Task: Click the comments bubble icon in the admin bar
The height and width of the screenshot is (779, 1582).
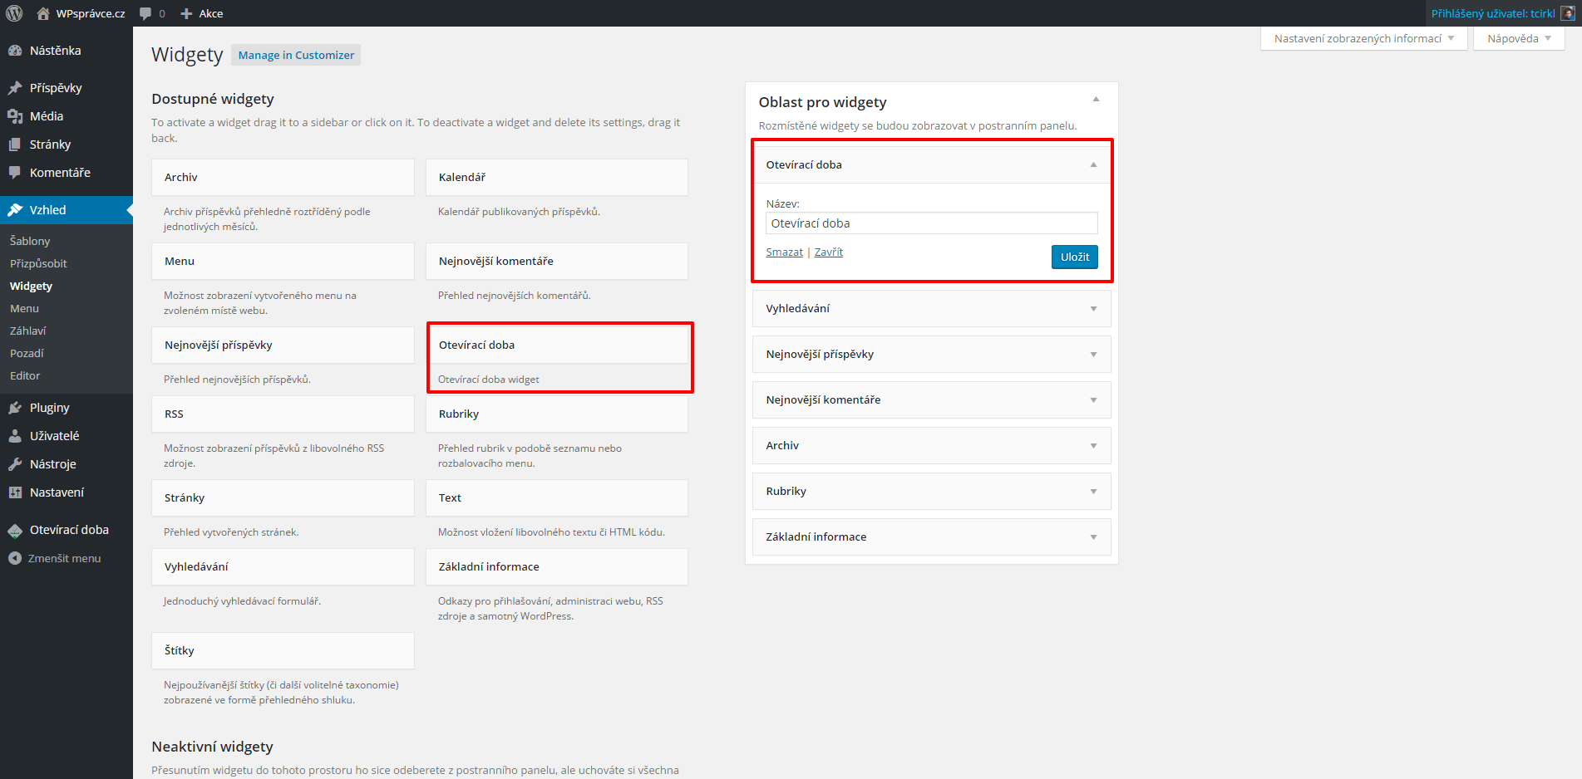Action: tap(145, 13)
